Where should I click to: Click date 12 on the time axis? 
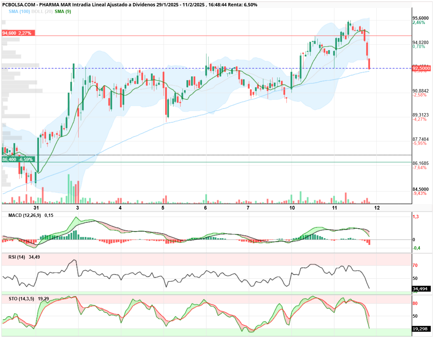[x=377, y=208]
